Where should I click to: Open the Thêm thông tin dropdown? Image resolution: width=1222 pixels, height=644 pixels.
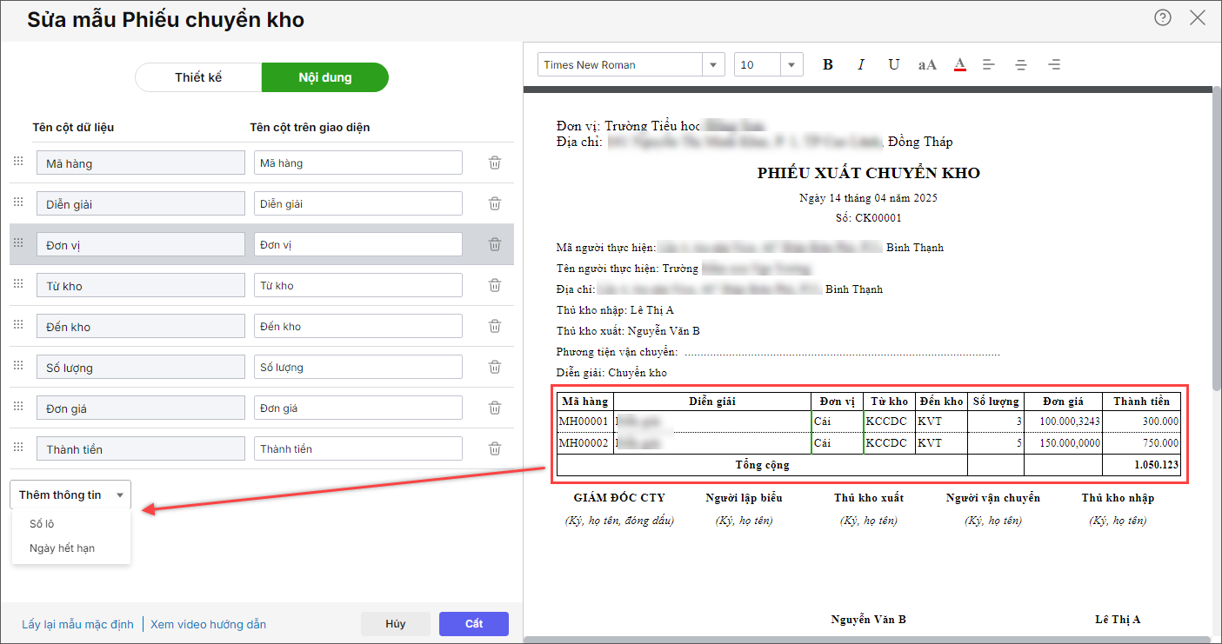tap(70, 495)
